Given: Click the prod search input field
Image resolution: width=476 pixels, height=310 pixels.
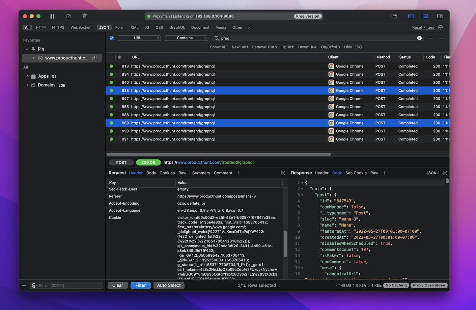Looking at the screenshot, I should 318,38.
